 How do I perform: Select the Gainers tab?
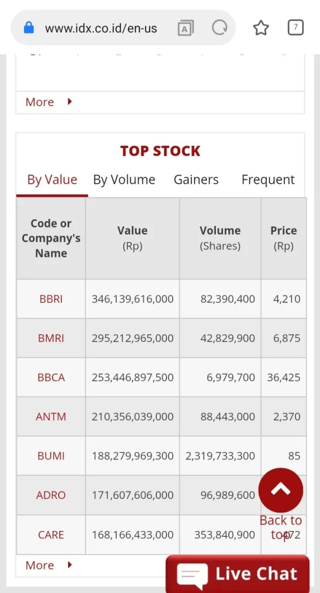point(196,180)
